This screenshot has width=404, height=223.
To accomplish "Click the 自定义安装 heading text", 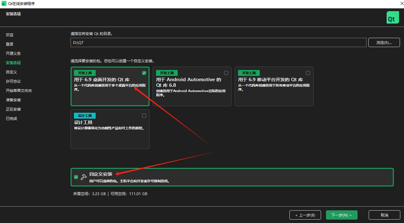I will [x=101, y=174].
